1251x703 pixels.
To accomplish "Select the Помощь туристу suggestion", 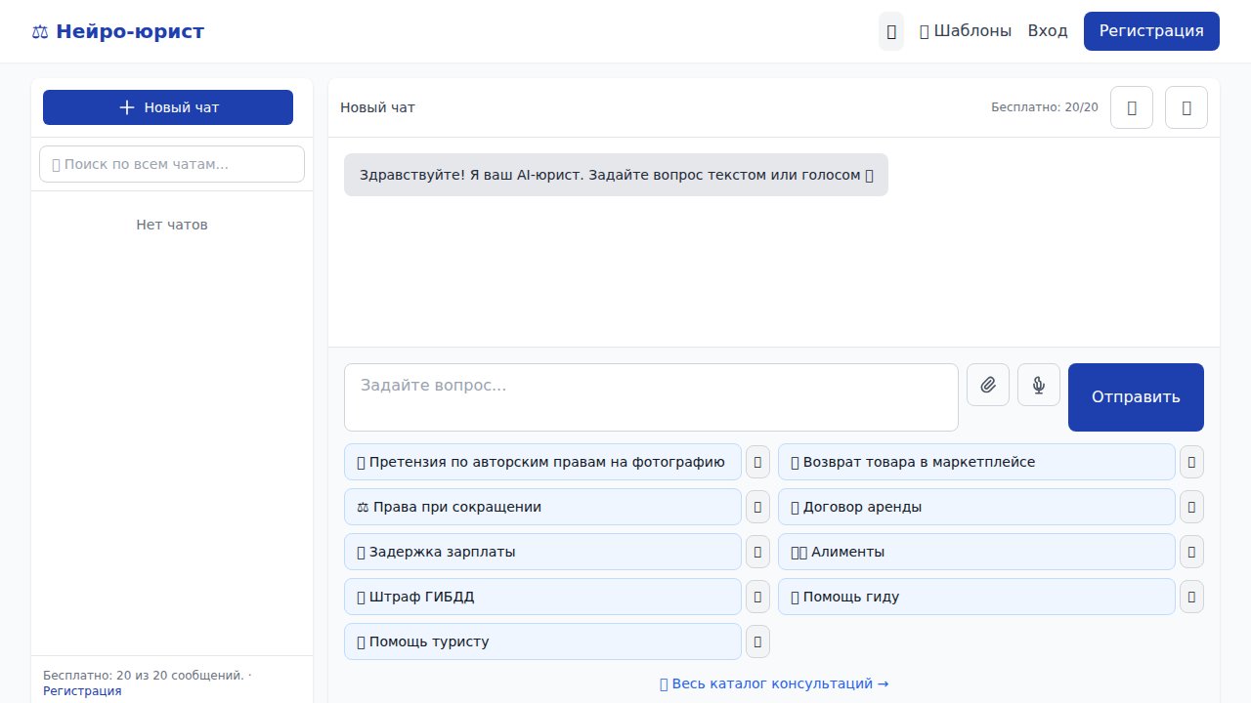I will pyautogui.click(x=542, y=641).
